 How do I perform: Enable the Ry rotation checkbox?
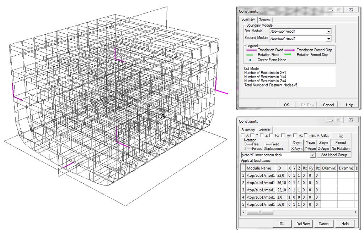point(283,135)
